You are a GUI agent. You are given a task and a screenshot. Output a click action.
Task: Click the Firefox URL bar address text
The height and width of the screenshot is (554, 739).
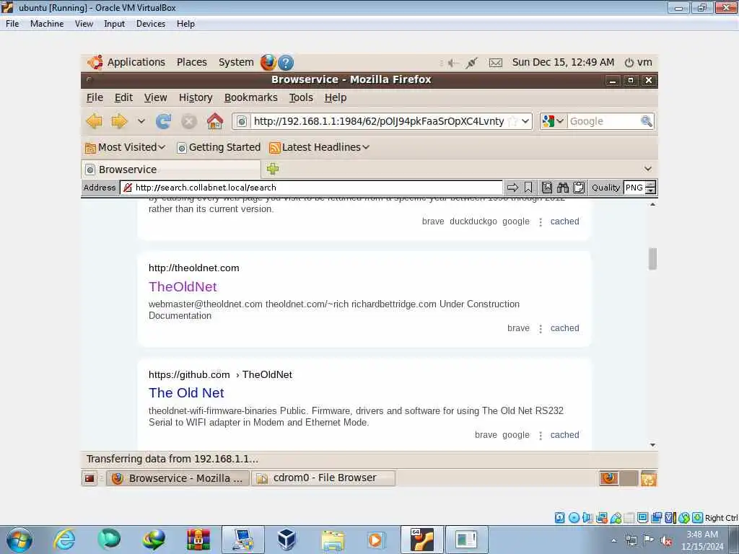point(378,121)
